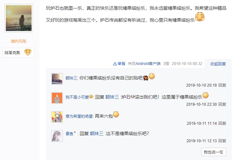
Task: Reply to the 2019-10-10 22:30 comment
Action: (x=222, y=104)
